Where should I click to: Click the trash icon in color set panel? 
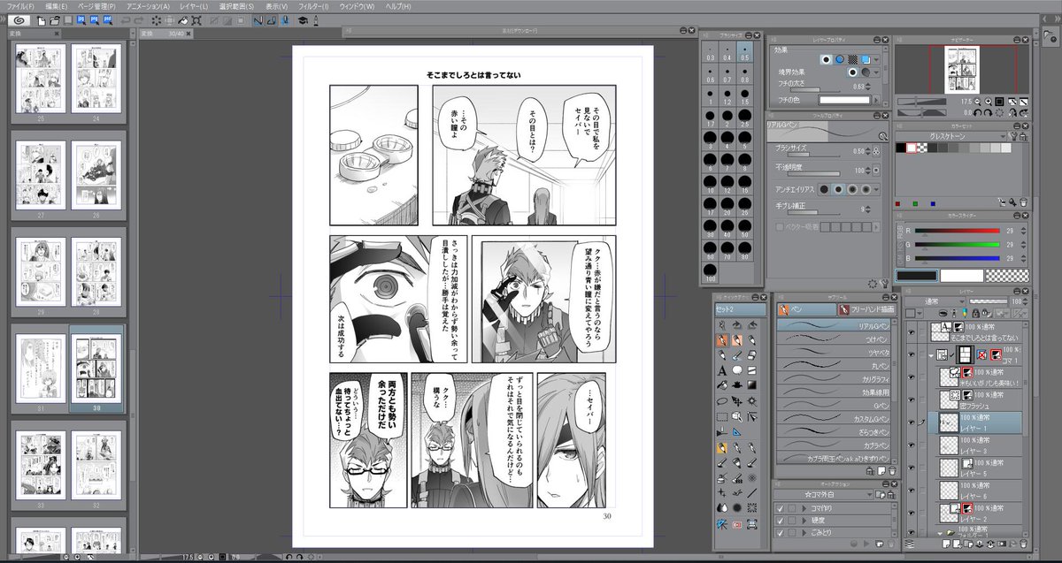click(x=1023, y=202)
